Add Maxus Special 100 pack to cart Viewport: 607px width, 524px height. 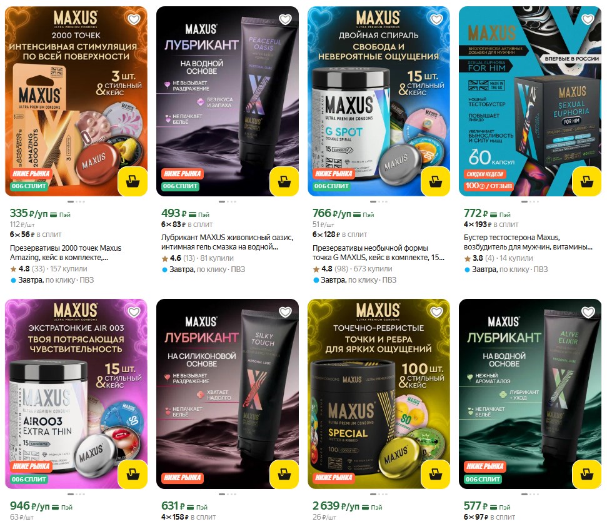[436, 473]
